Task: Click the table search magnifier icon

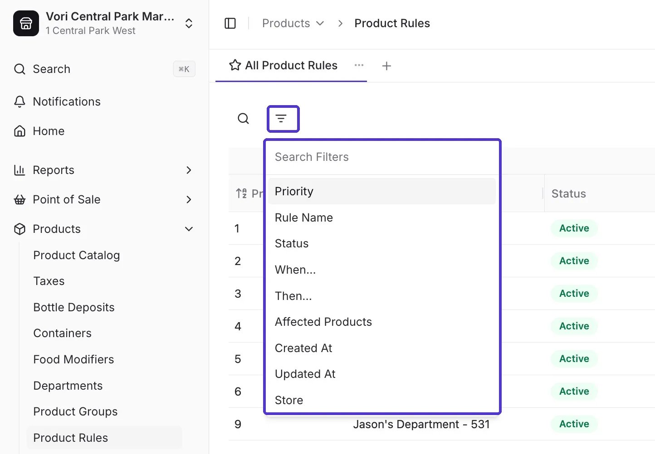Action: point(244,119)
